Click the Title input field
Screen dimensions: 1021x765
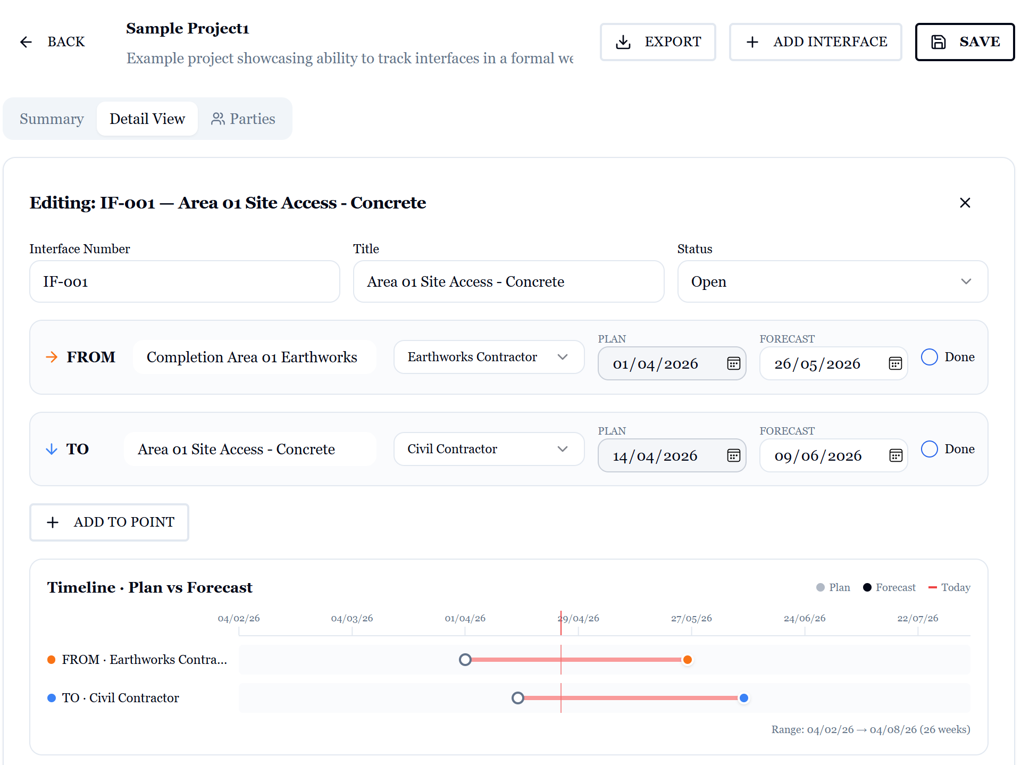508,281
